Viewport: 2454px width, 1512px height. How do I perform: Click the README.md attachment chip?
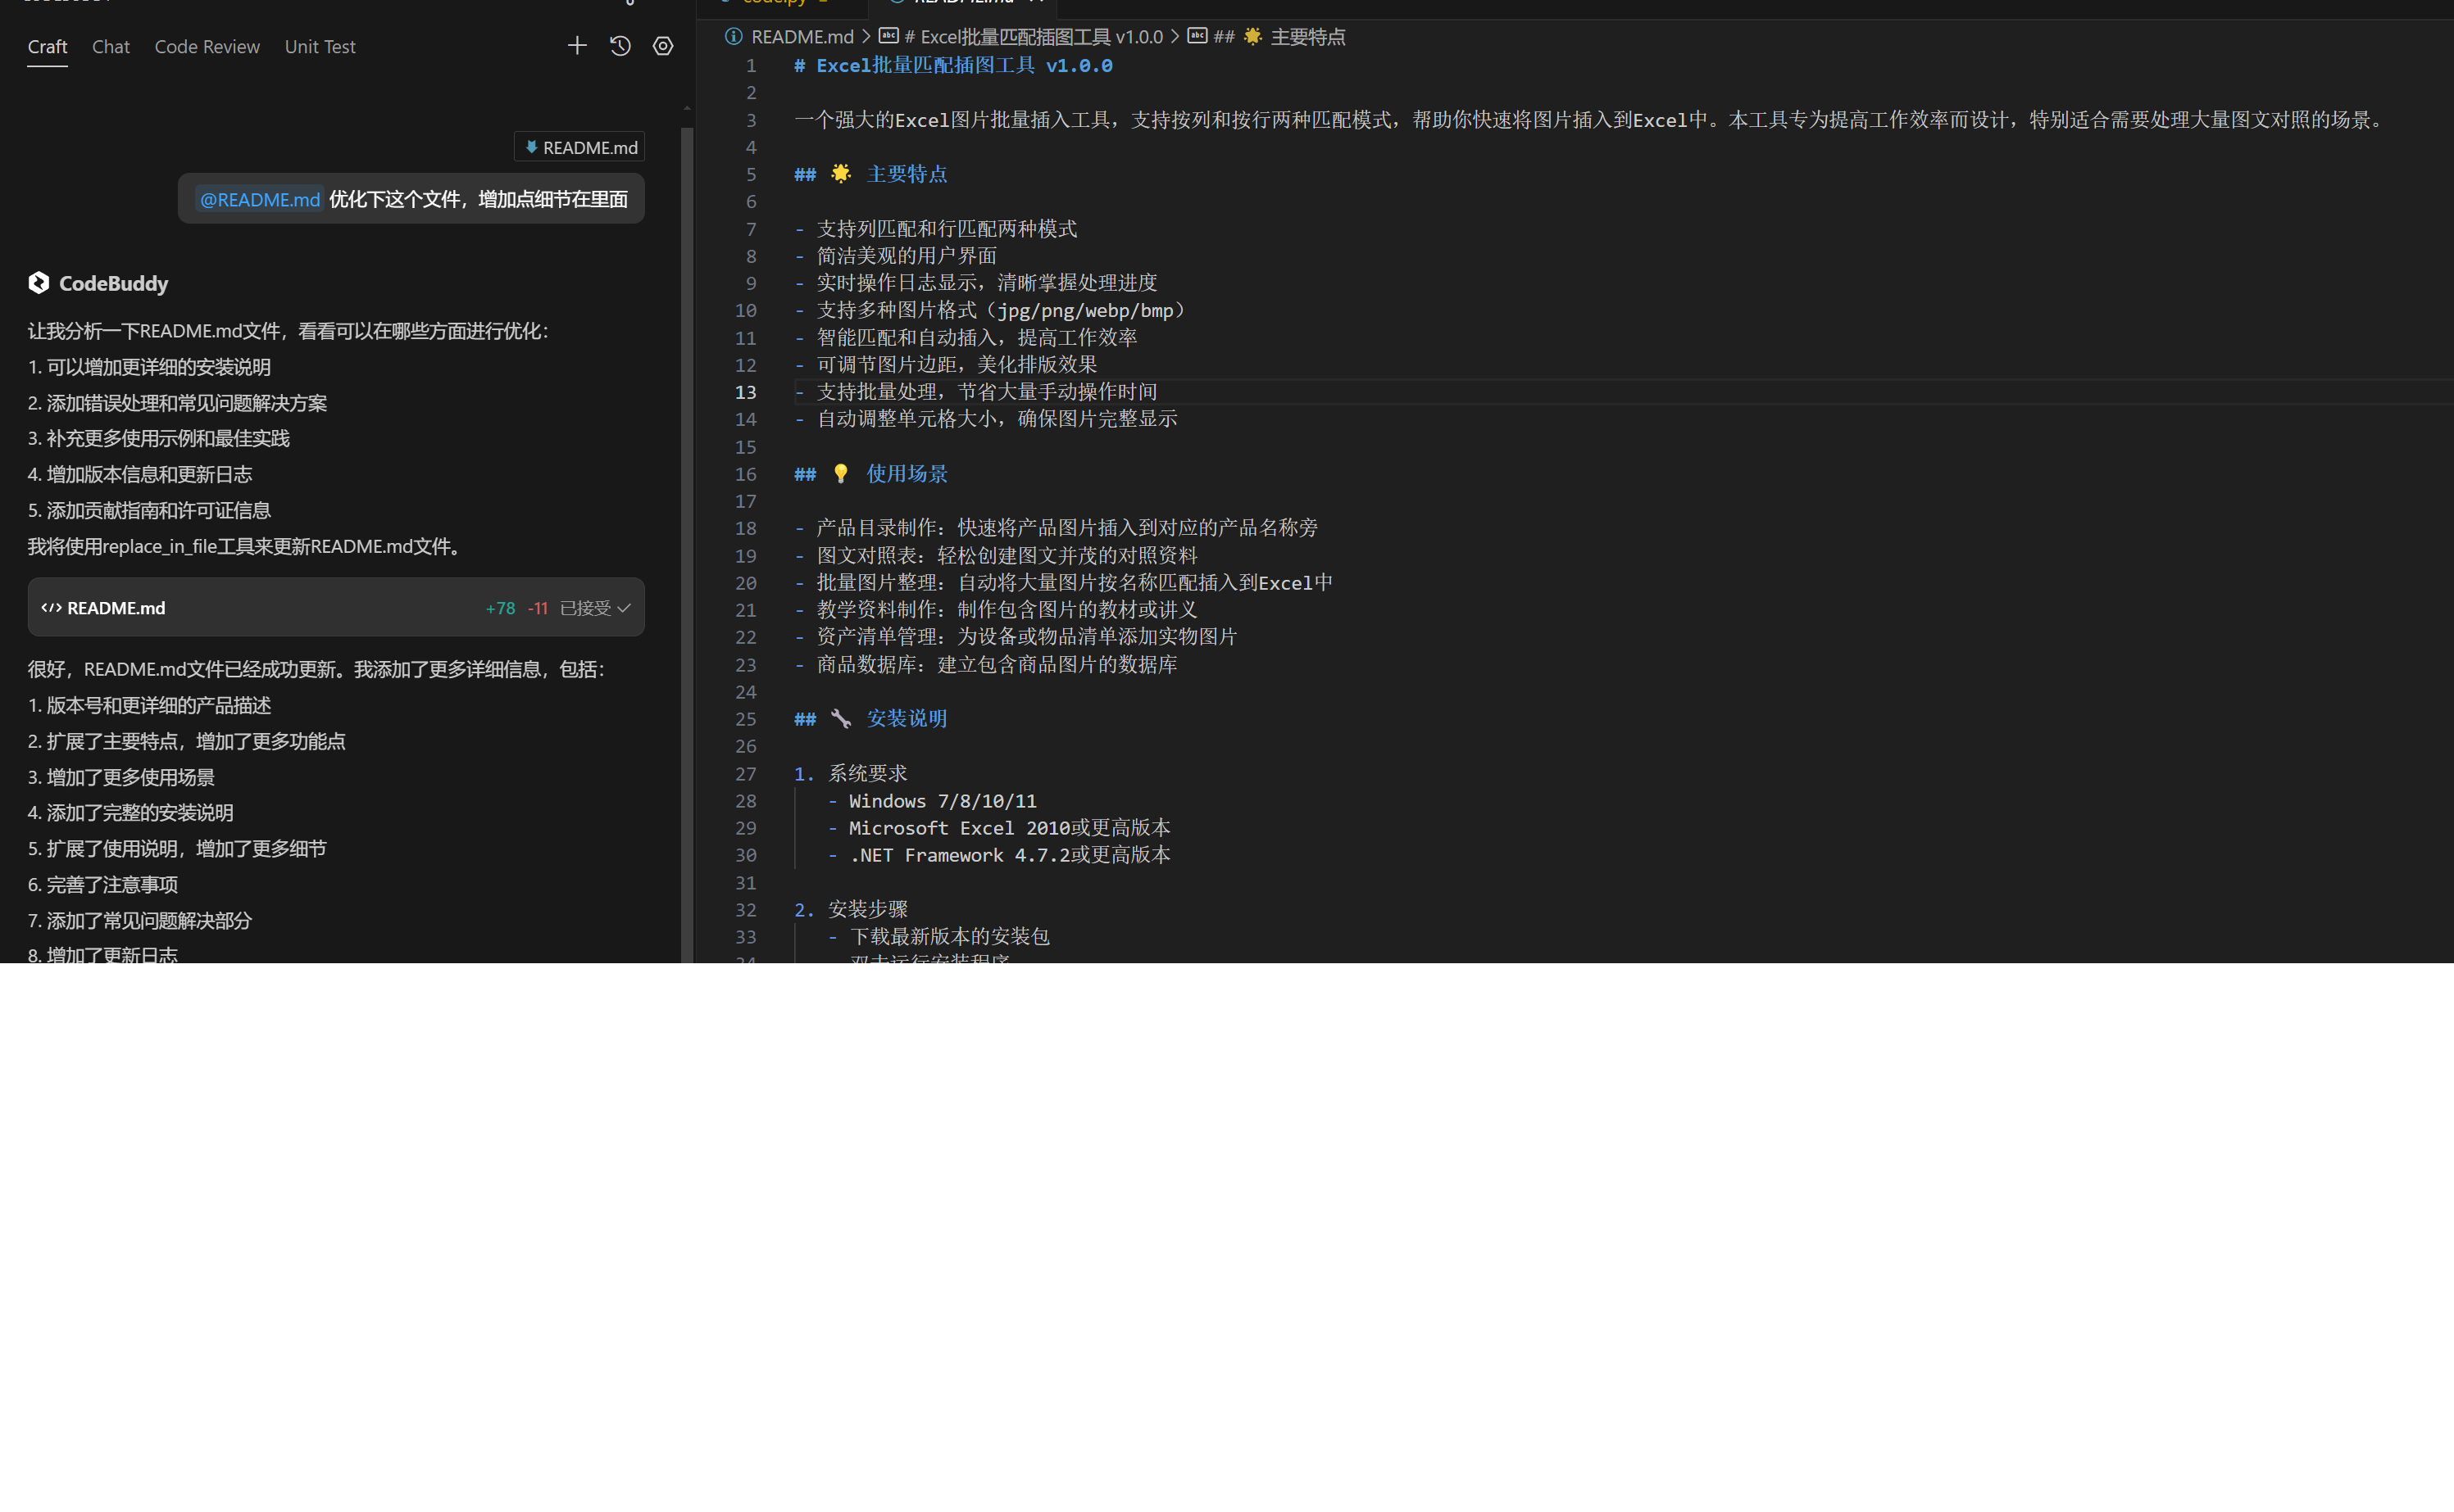[580, 147]
